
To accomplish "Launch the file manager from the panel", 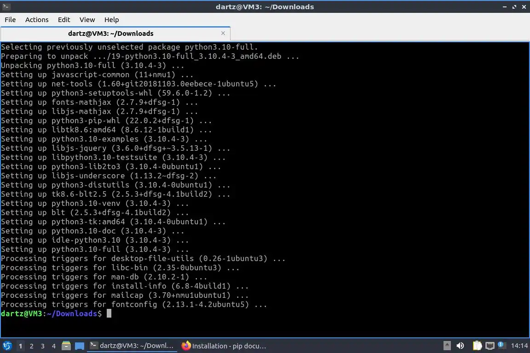I will coord(66,346).
